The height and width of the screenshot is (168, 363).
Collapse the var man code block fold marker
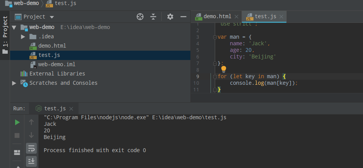coord(215,37)
